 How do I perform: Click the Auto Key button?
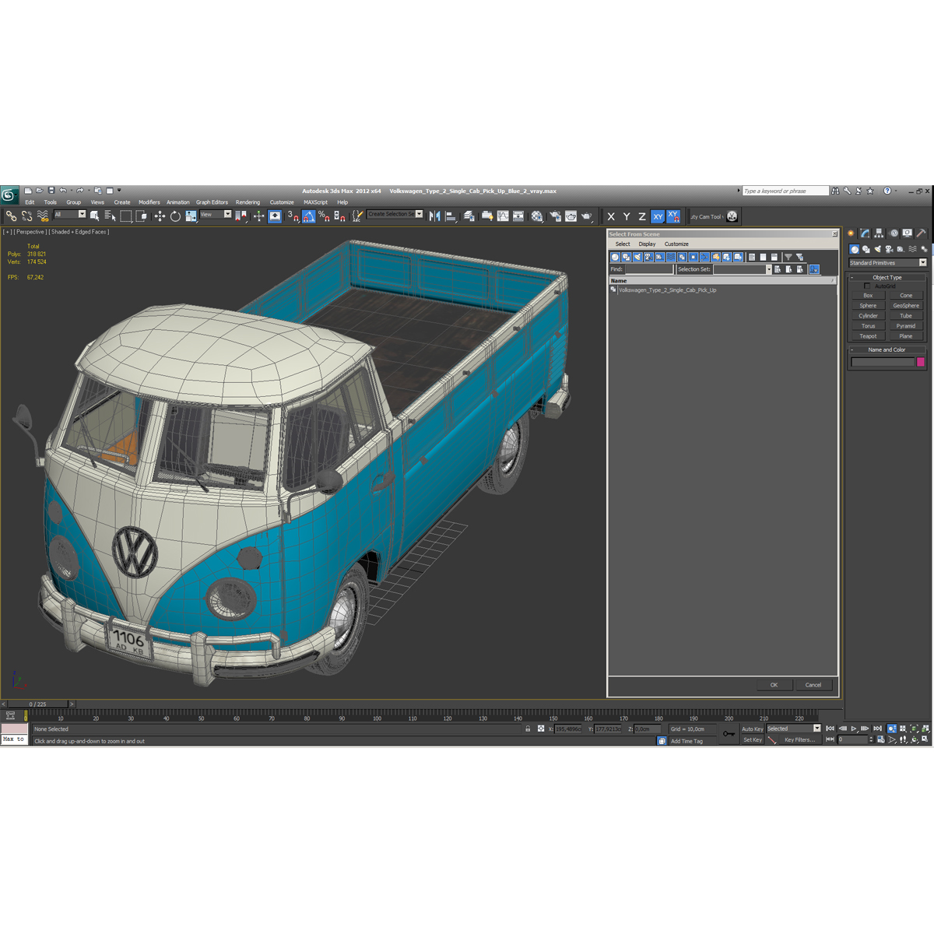click(x=752, y=729)
